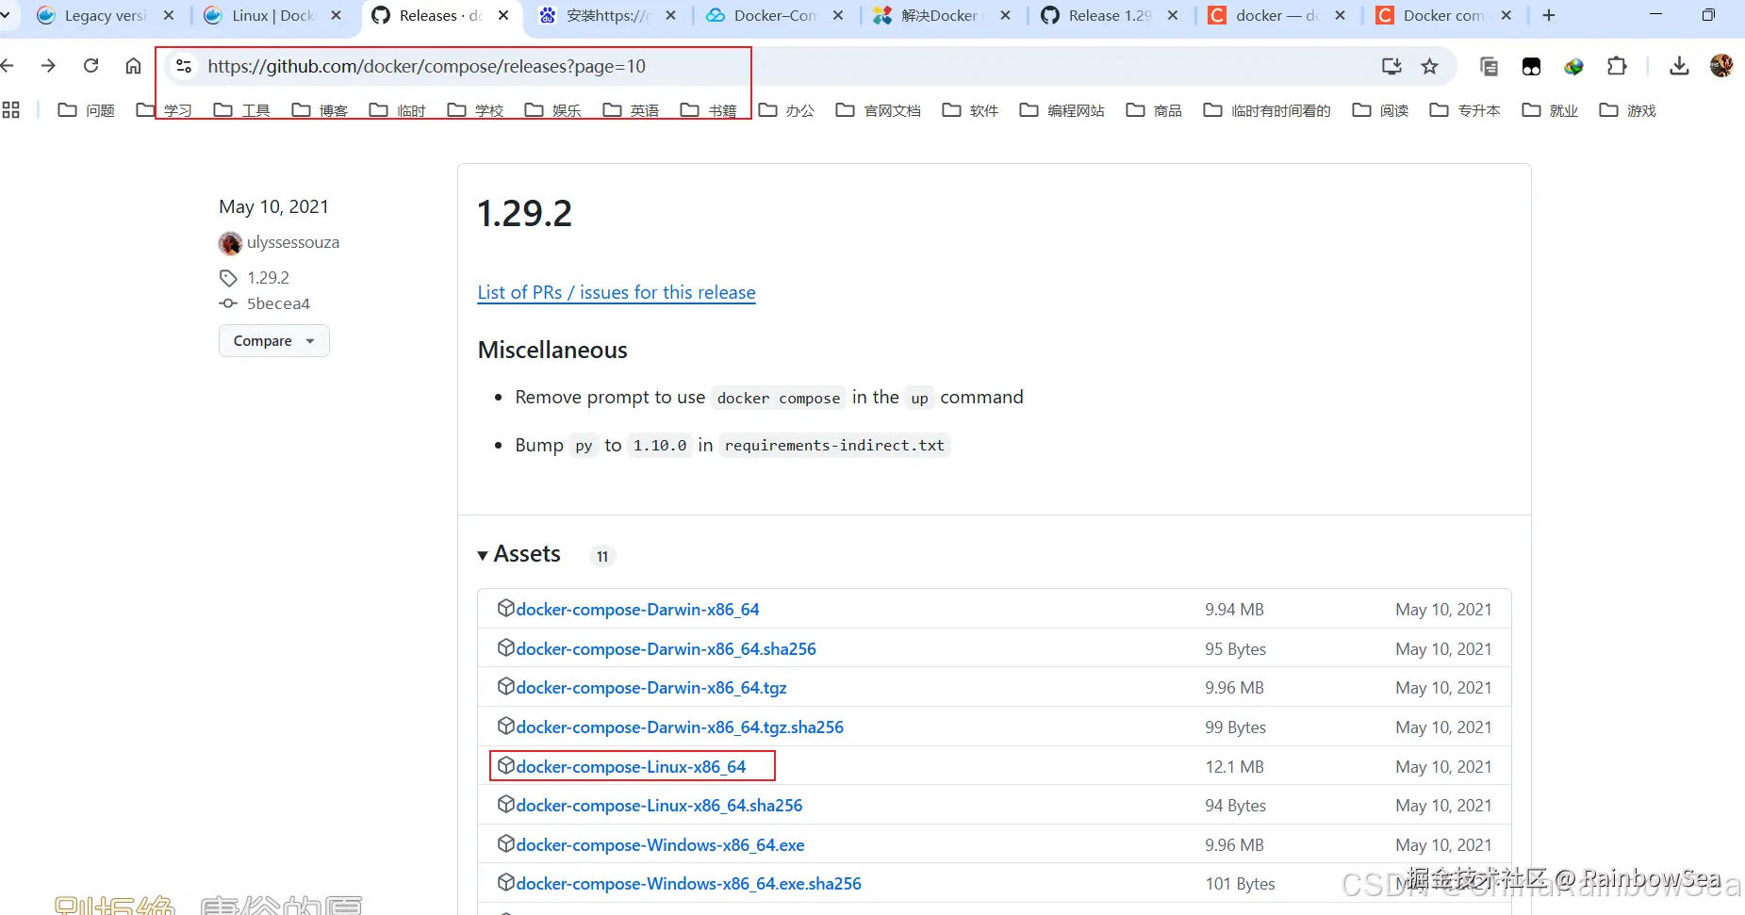Open the browser home page

133,66
